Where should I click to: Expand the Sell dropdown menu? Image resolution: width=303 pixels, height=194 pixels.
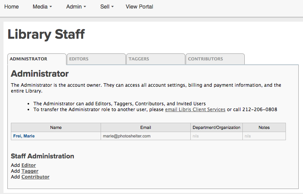107,7
